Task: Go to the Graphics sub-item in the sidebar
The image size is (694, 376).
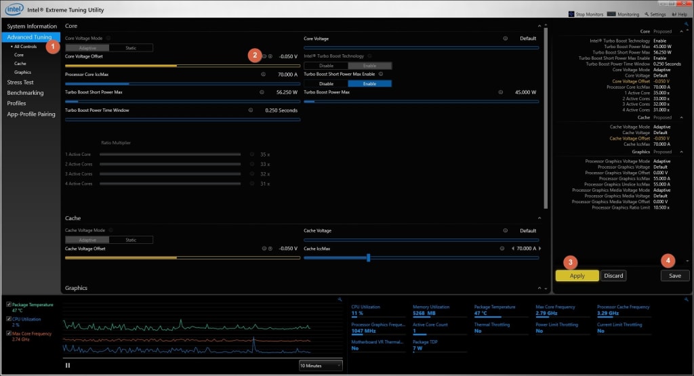Action: [x=22, y=72]
